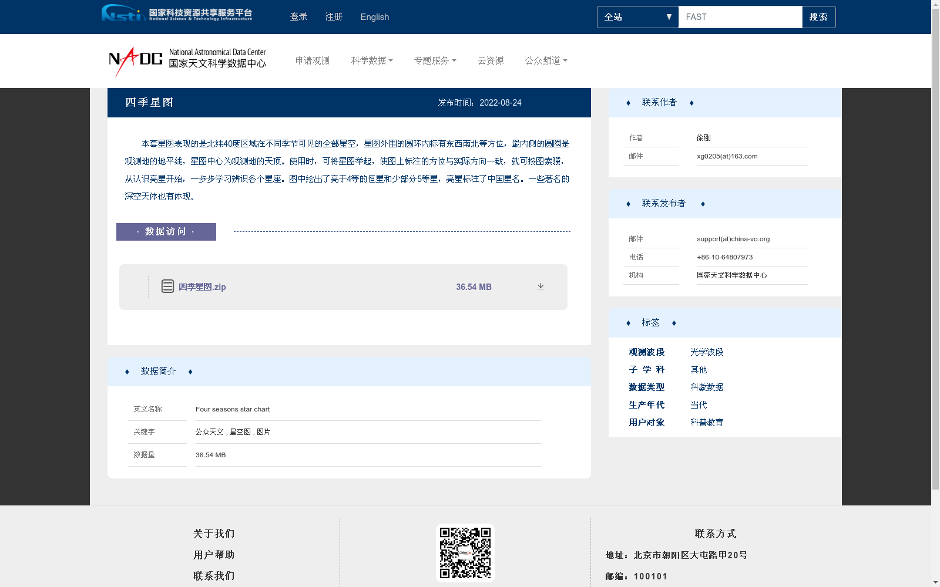This screenshot has height=587, width=940.
Task: Click the 联系发布者 panel header
Action: pos(725,204)
